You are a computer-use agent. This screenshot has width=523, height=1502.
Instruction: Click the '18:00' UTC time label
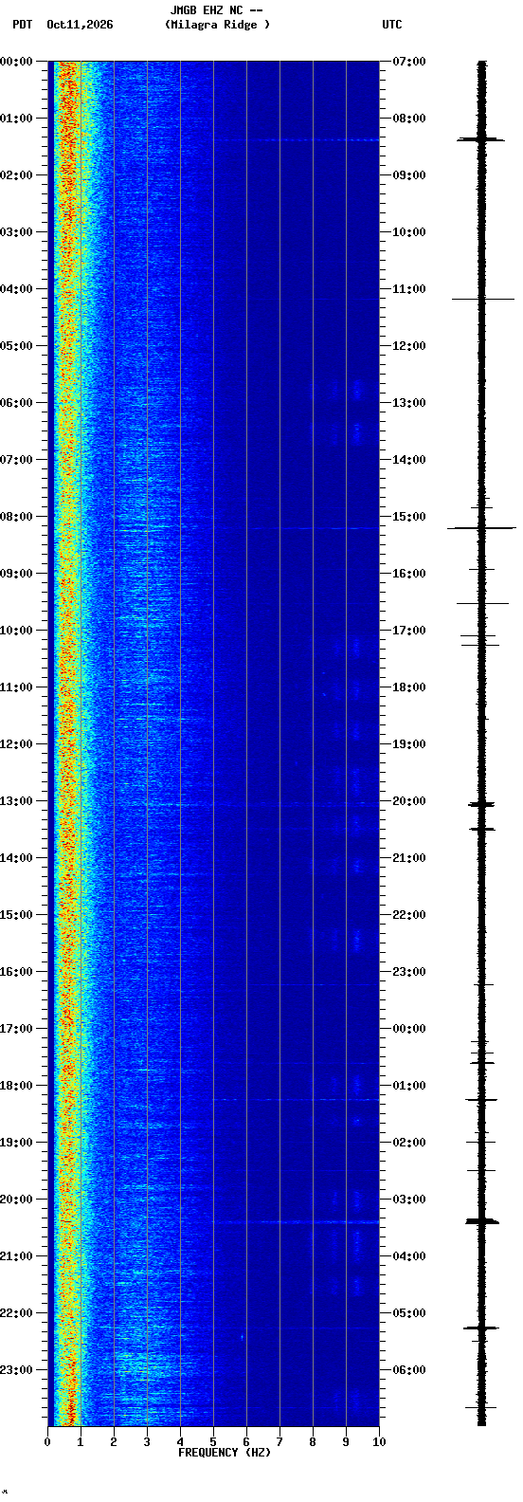pos(409,687)
